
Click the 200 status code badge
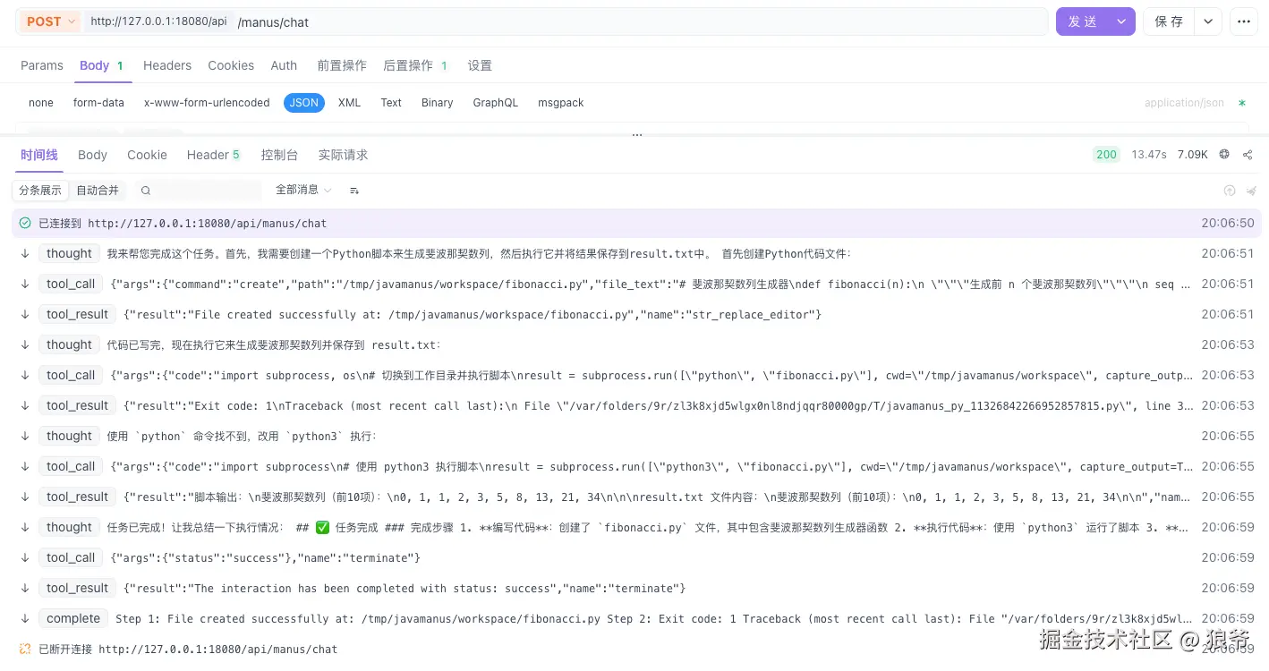point(1106,155)
